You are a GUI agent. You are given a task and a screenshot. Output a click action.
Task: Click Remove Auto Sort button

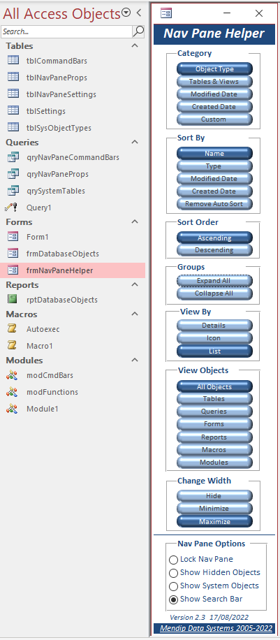(x=214, y=204)
